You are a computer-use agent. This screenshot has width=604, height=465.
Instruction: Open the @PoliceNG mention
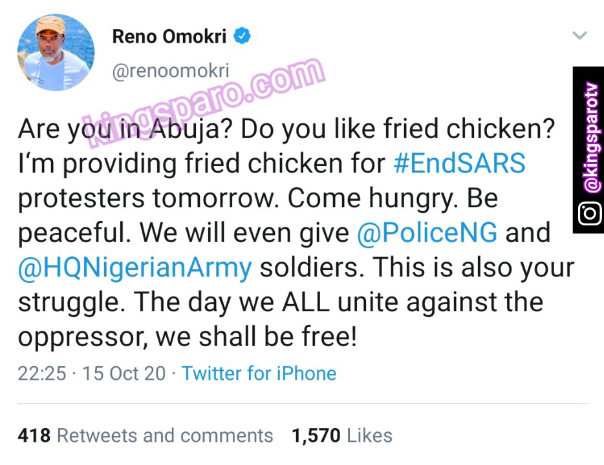(427, 232)
